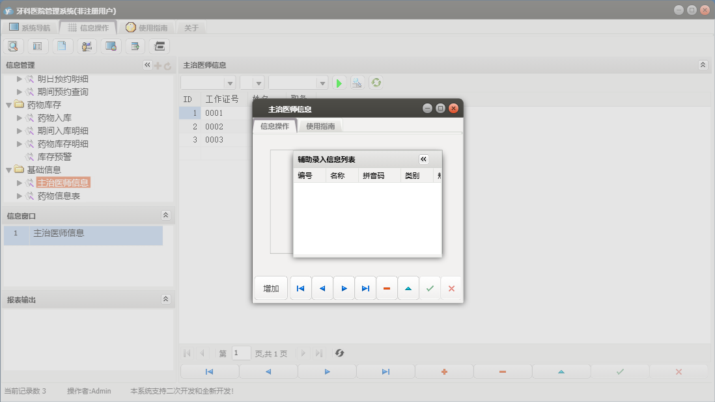The width and height of the screenshot is (715, 402).
Task: Open the first filter dropdown in the filter bar
Action: [x=229, y=83]
